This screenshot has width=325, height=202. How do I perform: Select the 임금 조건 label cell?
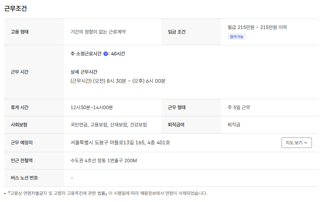(177, 32)
